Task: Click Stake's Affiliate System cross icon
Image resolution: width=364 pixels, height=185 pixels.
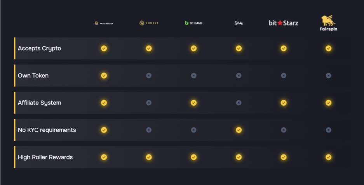Action: click(239, 103)
